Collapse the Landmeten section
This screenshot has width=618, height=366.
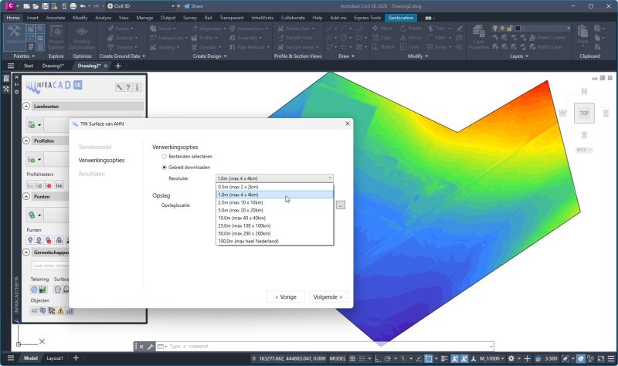tap(26, 106)
